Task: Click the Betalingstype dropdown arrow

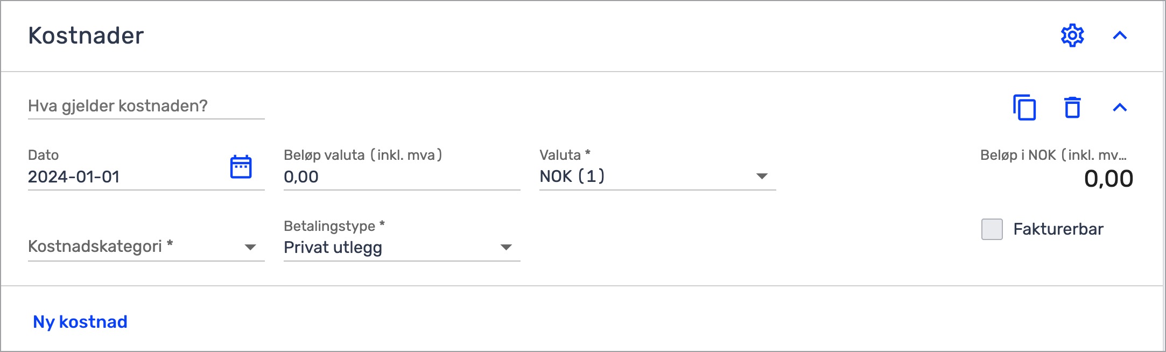Action: [x=505, y=247]
